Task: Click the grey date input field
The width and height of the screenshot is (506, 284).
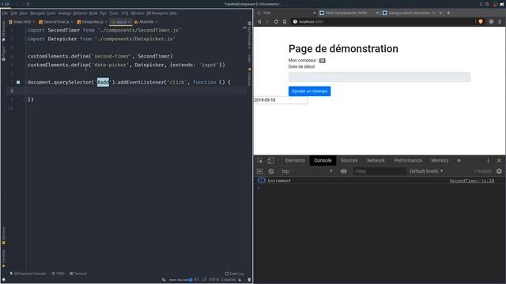Action: coord(379,77)
